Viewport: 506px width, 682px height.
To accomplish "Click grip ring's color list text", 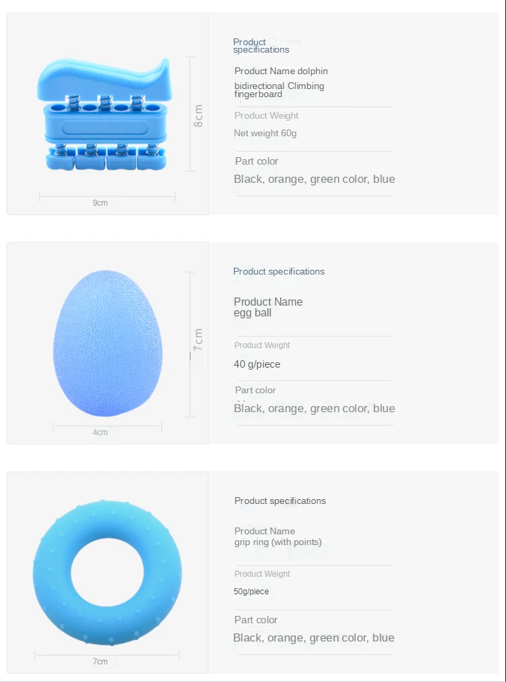I will coord(314,637).
